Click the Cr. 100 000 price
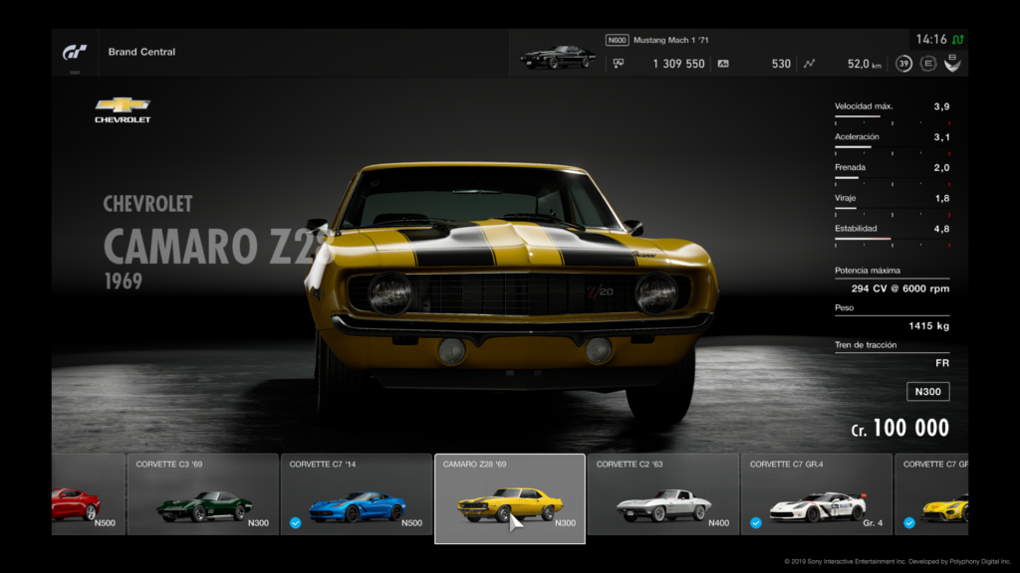The height and width of the screenshot is (573, 1020). click(x=899, y=429)
